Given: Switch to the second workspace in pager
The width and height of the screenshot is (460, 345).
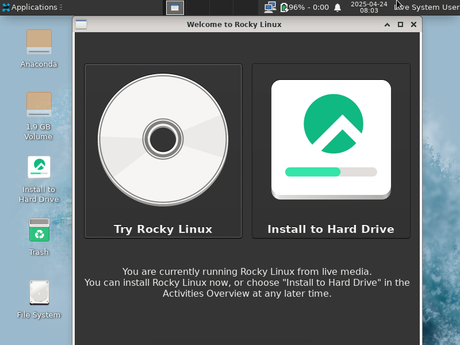Looking at the screenshot, I should (x=198, y=7).
